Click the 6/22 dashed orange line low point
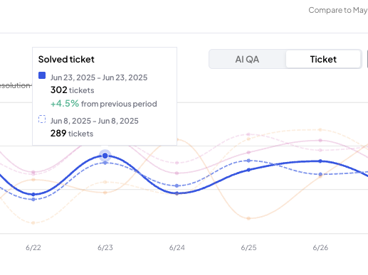The height and width of the screenshot is (275, 368). [33, 222]
